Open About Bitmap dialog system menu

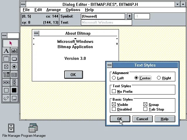(x=36, y=33)
